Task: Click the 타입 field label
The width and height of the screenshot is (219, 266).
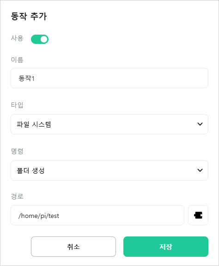Action: (17, 105)
